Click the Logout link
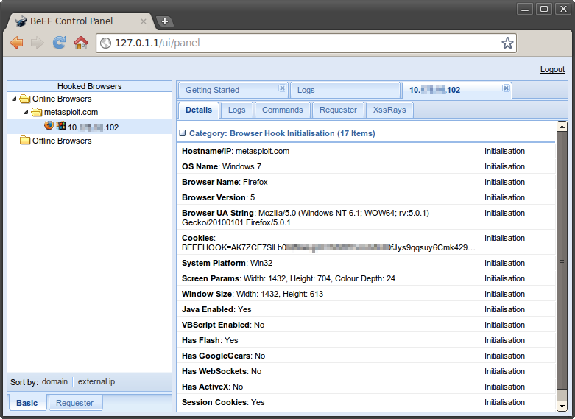This screenshot has width=575, height=419. [x=552, y=69]
